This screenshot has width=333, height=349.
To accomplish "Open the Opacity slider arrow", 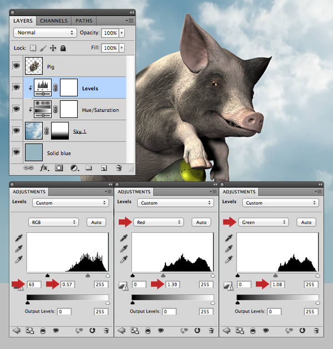I will (122, 33).
